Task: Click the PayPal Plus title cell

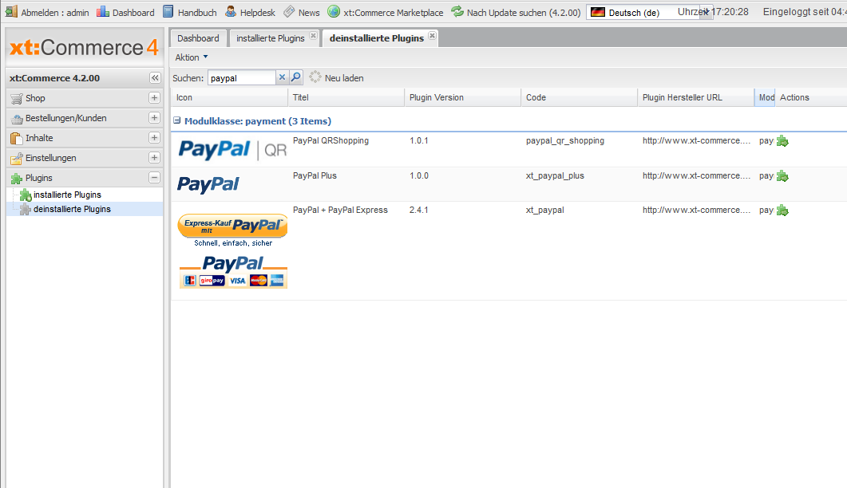Action: 315,176
